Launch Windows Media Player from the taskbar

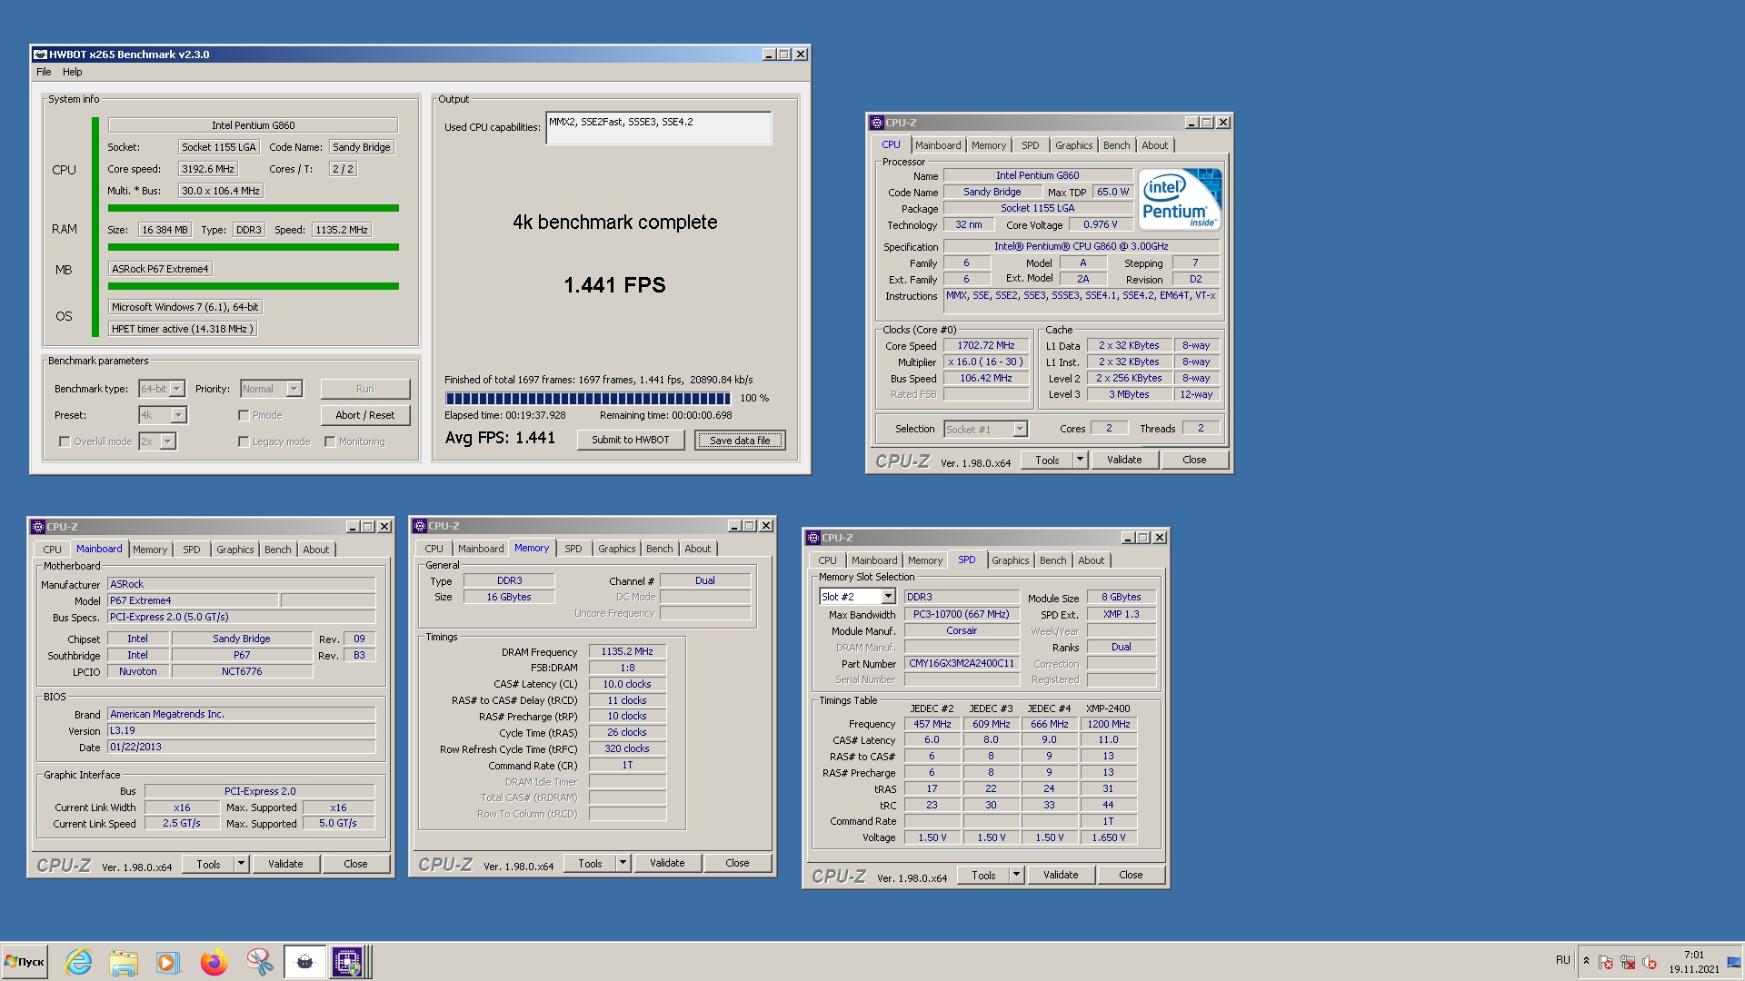[x=167, y=962]
